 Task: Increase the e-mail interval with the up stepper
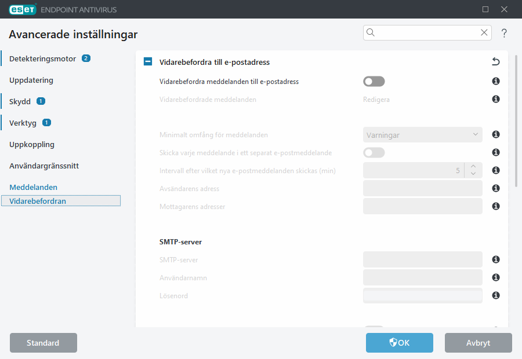click(473, 167)
